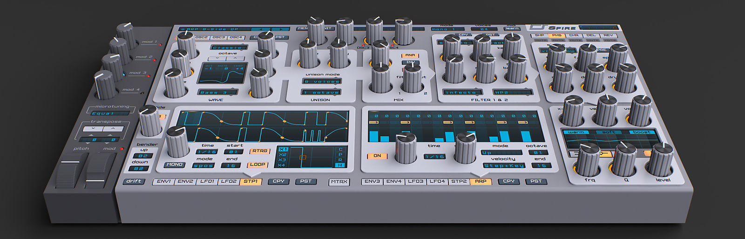
Task: Switch to the LFO2 tab
Action: pos(229,181)
